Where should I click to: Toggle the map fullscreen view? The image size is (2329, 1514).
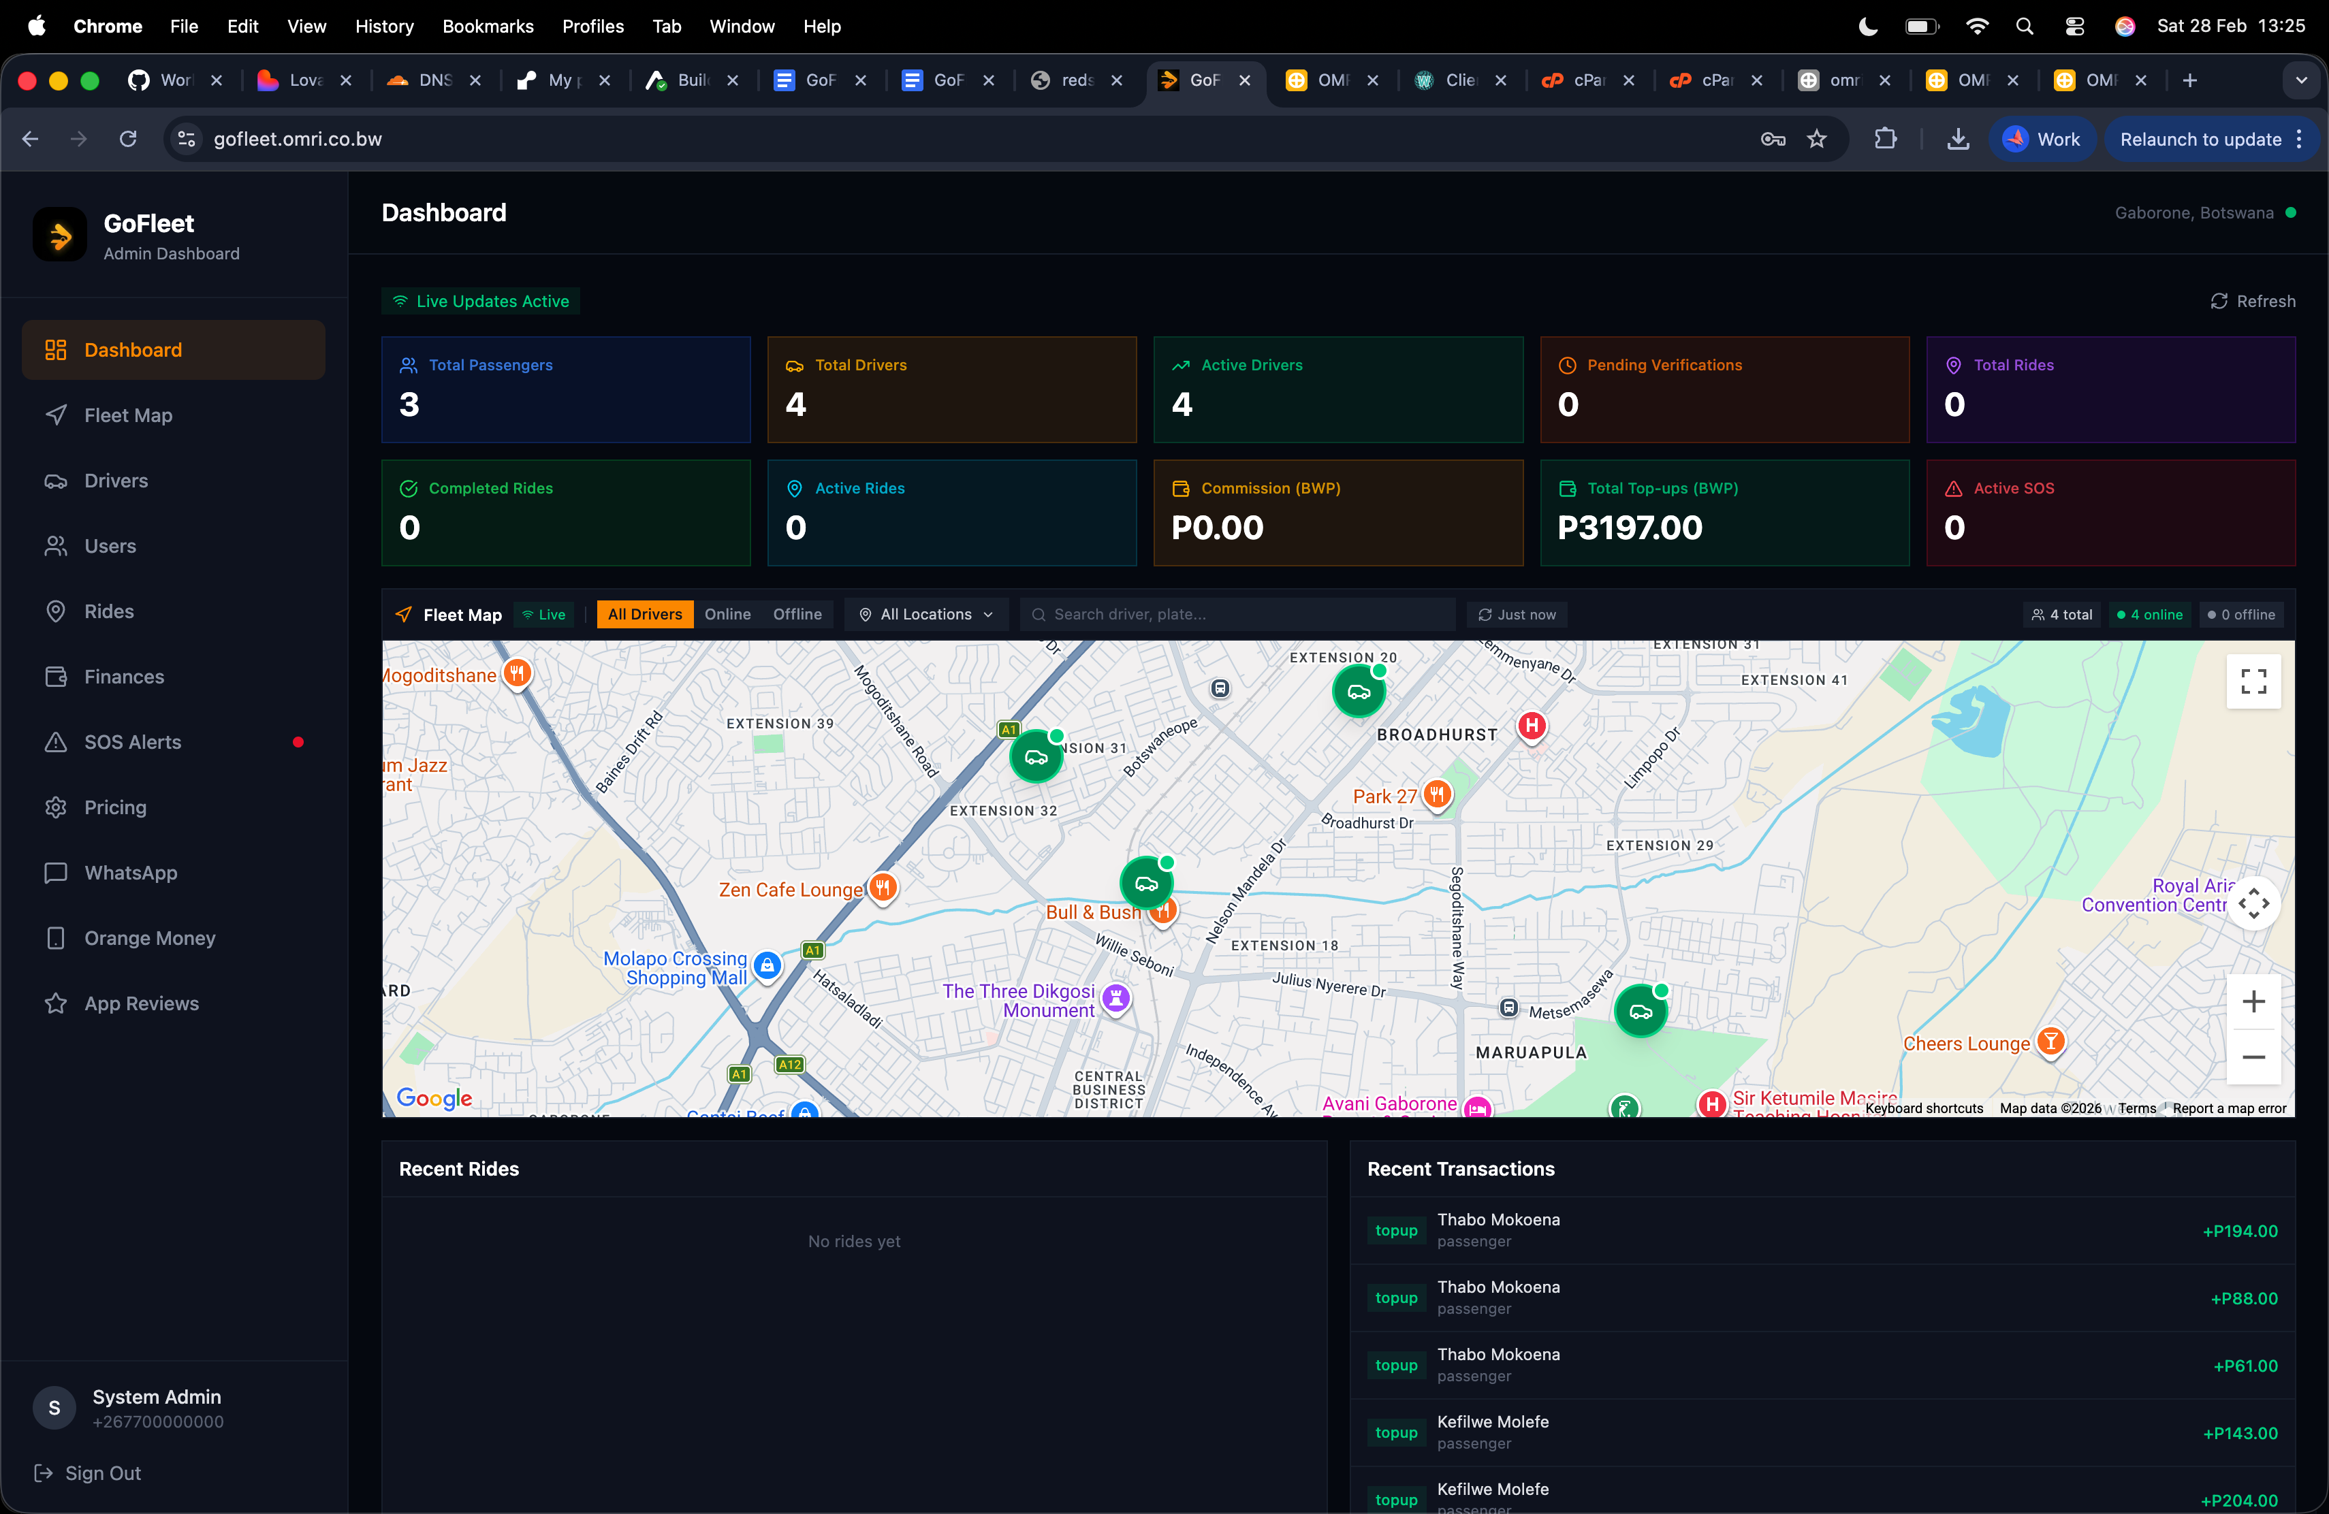pyautogui.click(x=2253, y=681)
